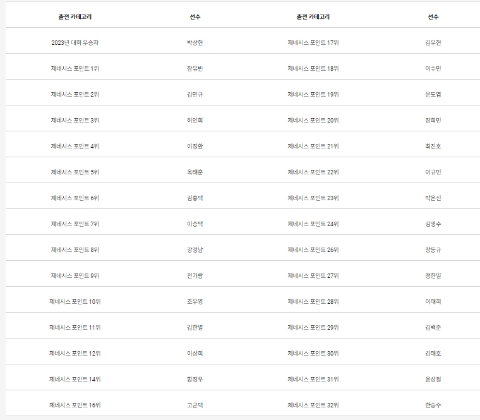The image size is (480, 420).
Task: Click player name 최진호
Action: tap(433, 146)
